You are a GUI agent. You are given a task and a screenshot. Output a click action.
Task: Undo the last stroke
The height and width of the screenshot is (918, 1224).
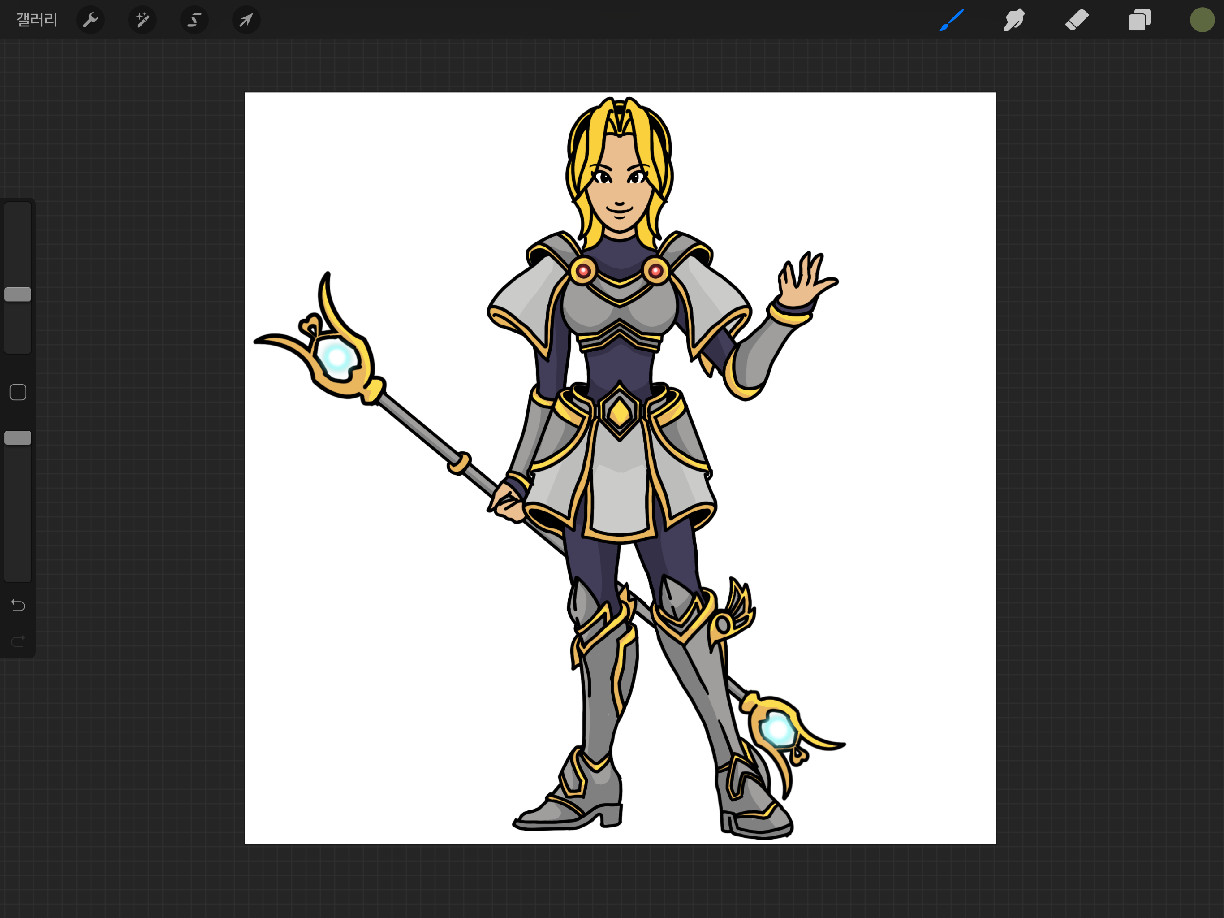(18, 605)
